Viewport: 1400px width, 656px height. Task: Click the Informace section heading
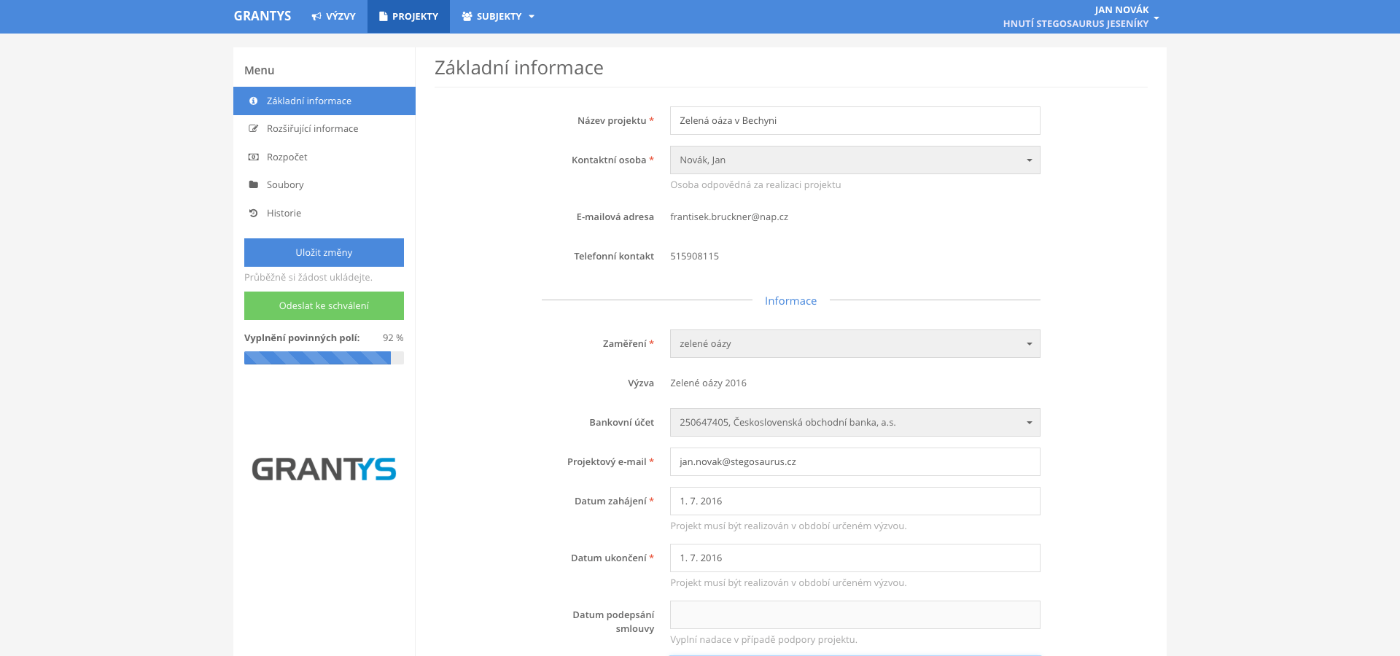pos(790,301)
